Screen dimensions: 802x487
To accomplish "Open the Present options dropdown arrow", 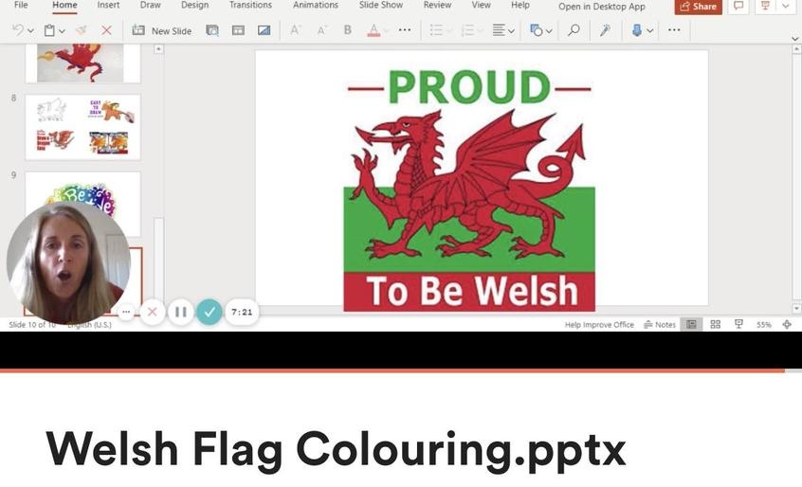I will [785, 6].
